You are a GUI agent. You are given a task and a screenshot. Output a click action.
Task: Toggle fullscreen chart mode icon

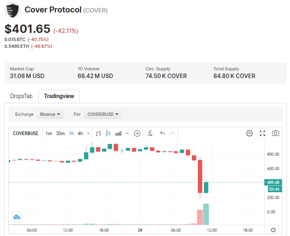pyautogui.click(x=262, y=133)
